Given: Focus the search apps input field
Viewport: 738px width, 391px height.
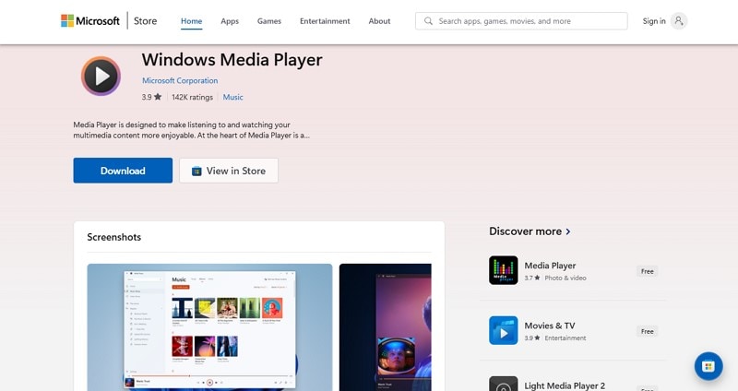Looking at the screenshot, I should (x=521, y=21).
